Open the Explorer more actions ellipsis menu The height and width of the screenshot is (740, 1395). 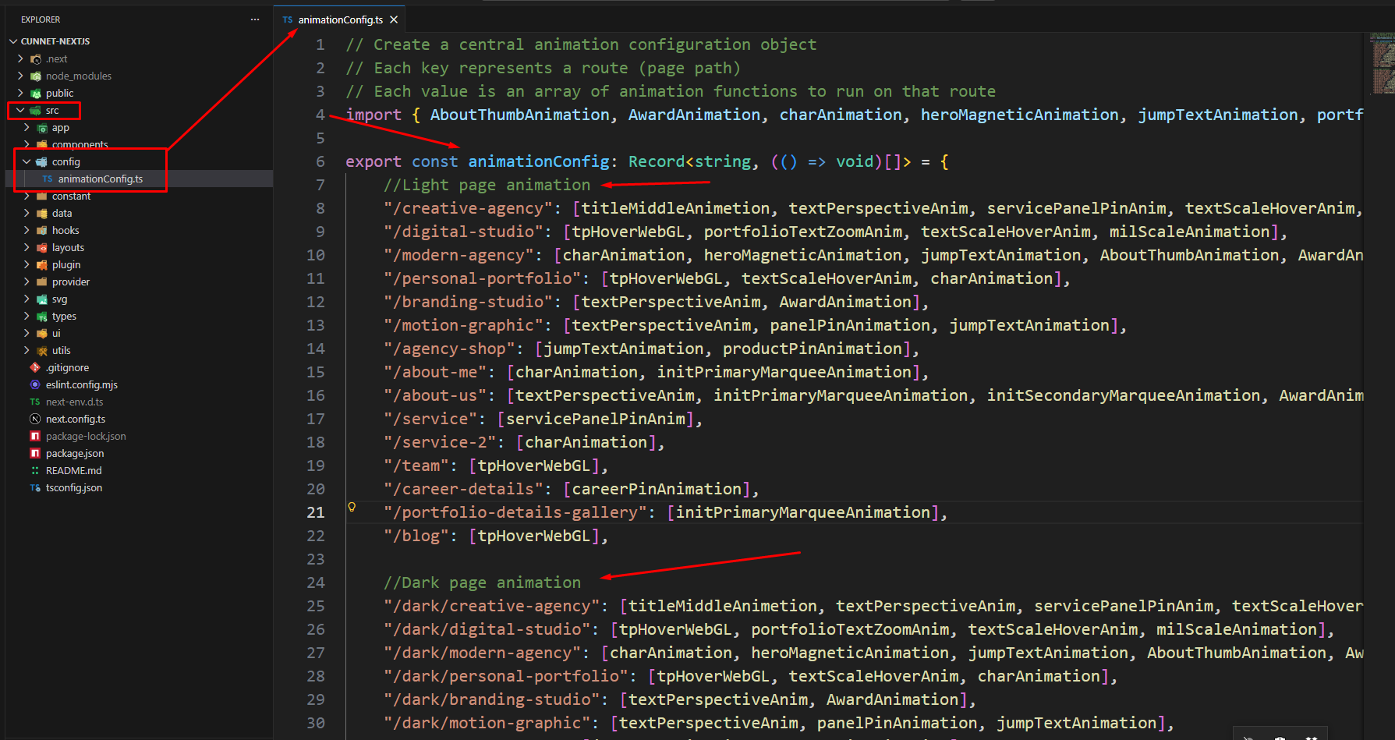(x=255, y=19)
